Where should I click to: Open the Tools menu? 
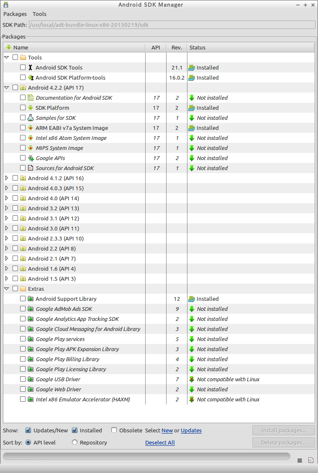(x=39, y=14)
